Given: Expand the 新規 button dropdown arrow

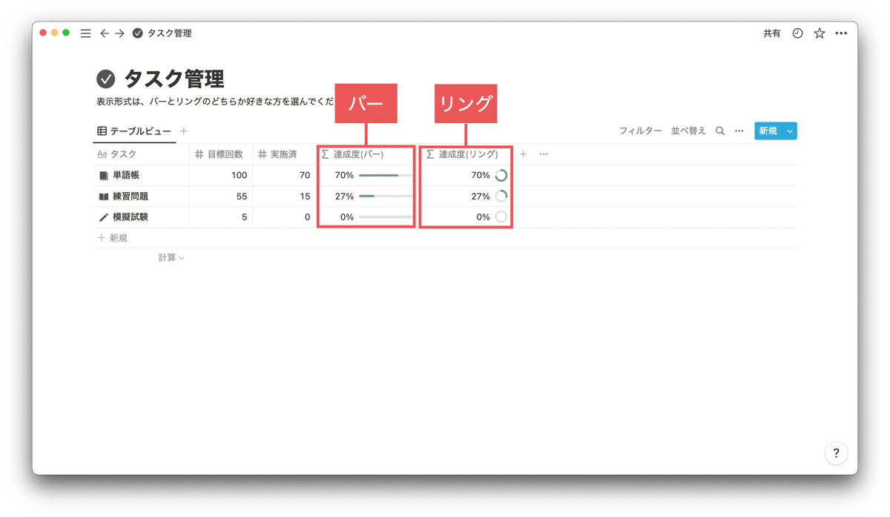Looking at the screenshot, I should (790, 131).
